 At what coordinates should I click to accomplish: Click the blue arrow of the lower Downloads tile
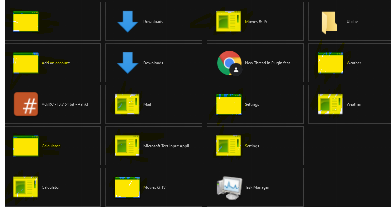pos(127,63)
